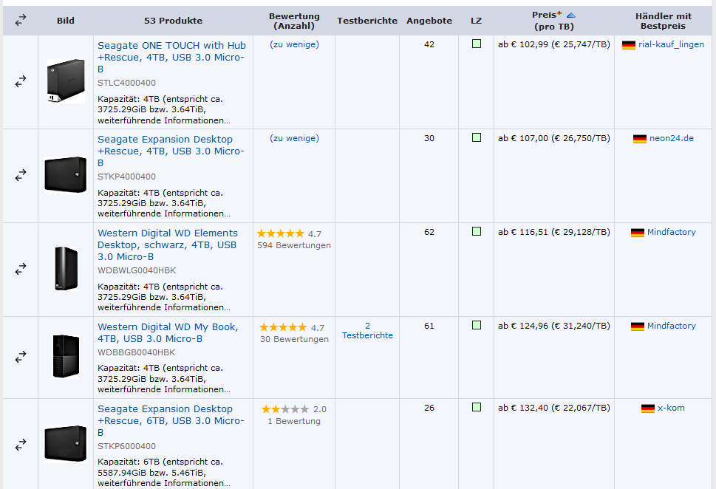Click compare icon for WD Elements Desktop row
This screenshot has width=716, height=489.
[21, 270]
